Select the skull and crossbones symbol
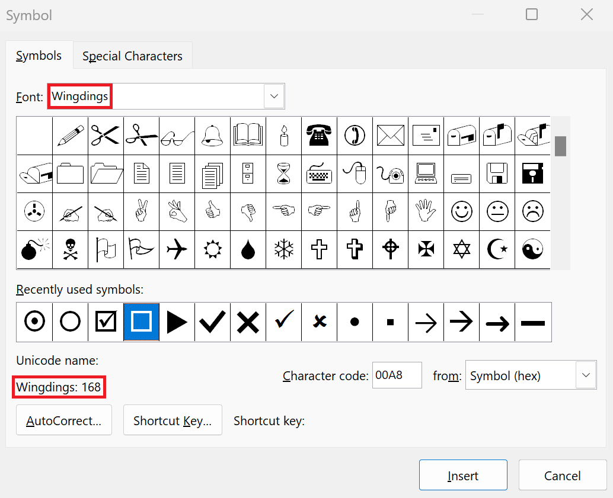This screenshot has height=498, width=613. pyautogui.click(x=71, y=249)
